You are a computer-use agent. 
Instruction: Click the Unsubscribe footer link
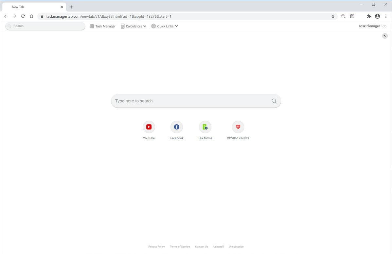236,246
